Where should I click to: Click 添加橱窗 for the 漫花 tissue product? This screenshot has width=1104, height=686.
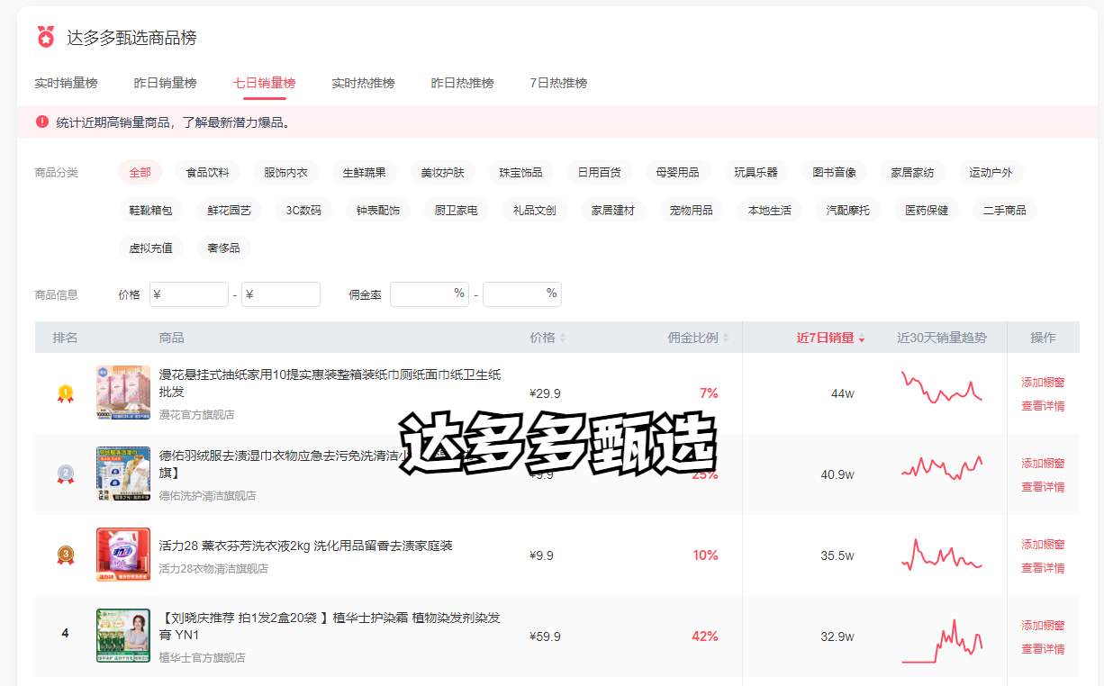pos(1043,382)
